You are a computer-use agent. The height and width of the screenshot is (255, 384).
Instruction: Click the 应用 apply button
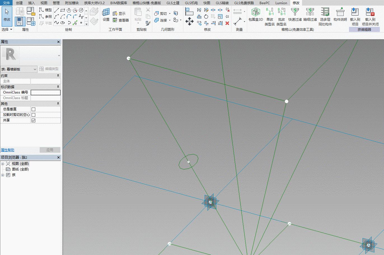pyautogui.click(x=50, y=150)
